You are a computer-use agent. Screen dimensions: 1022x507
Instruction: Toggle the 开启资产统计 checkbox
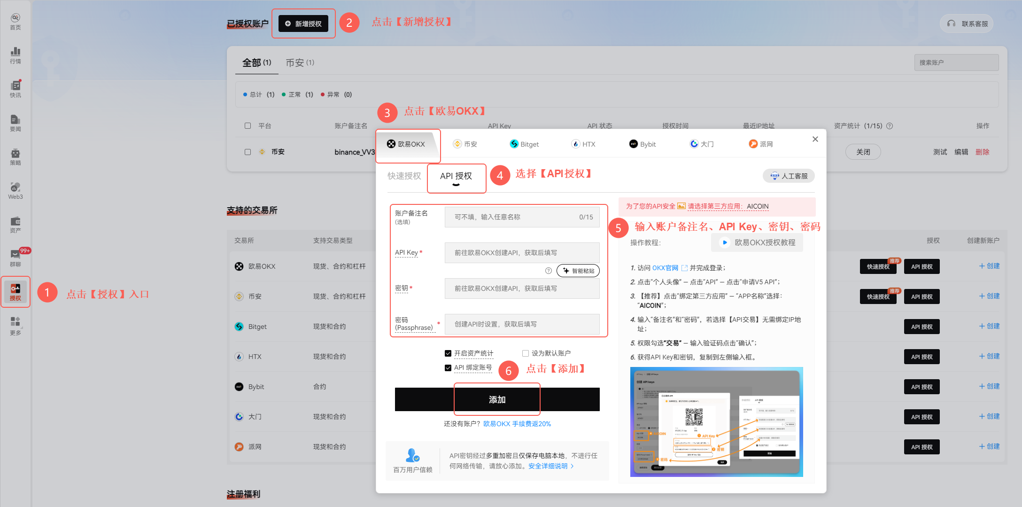pos(448,353)
